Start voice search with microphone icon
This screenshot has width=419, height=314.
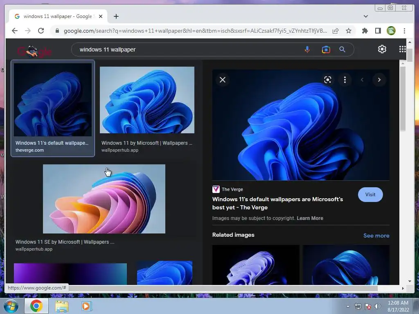pyautogui.click(x=307, y=49)
